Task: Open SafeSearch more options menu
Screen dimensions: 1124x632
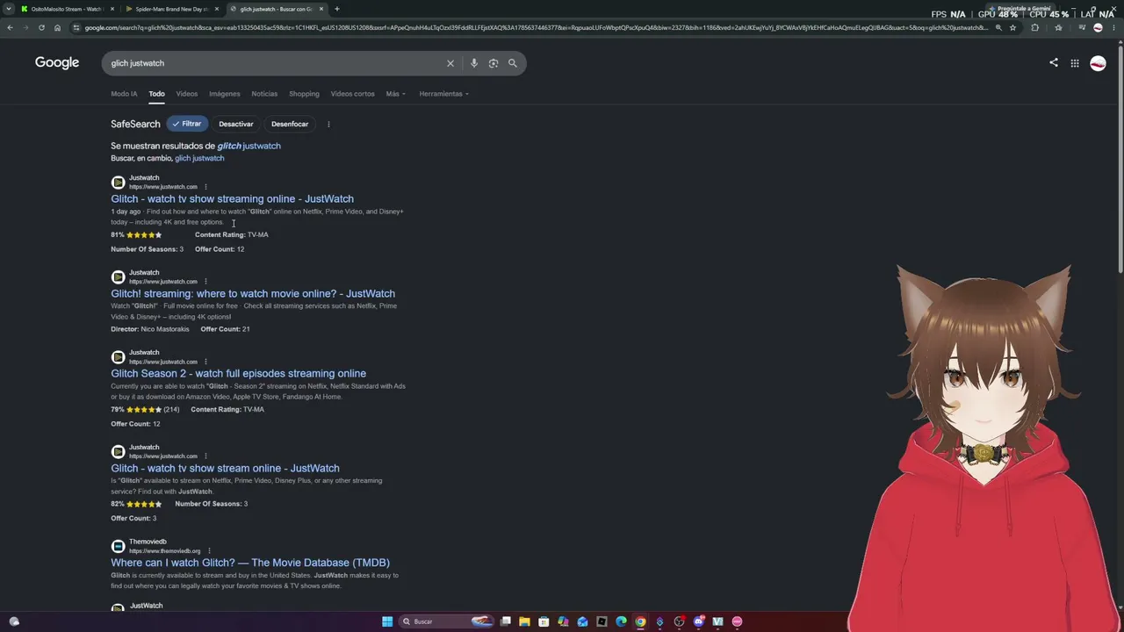Action: [328, 124]
